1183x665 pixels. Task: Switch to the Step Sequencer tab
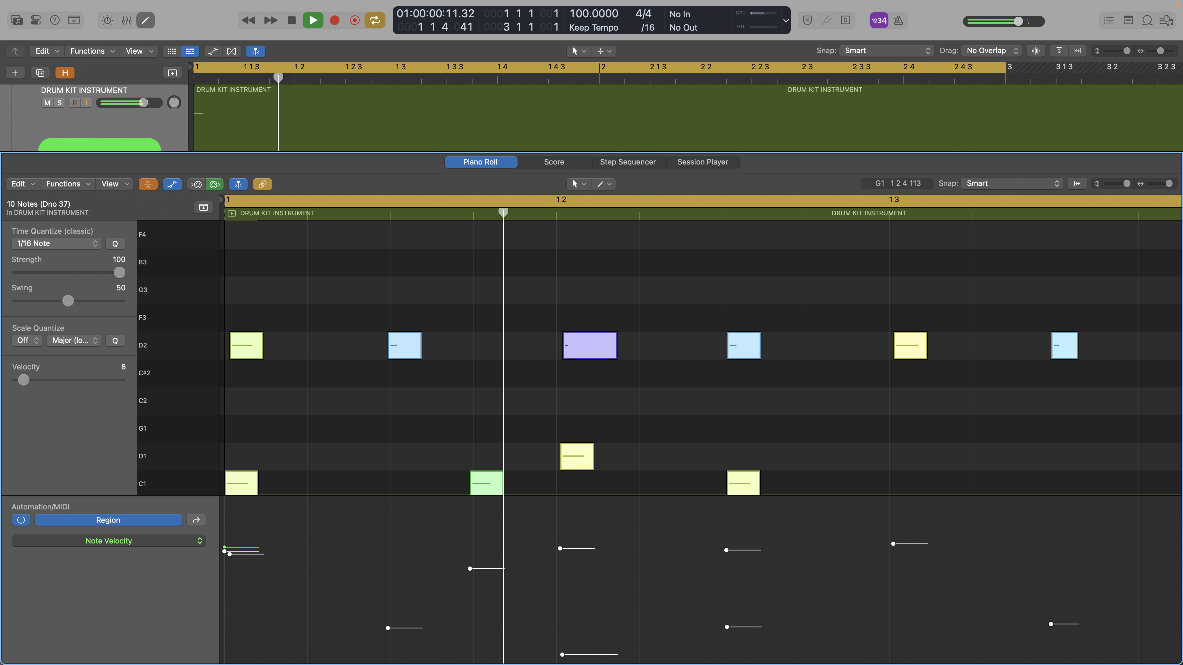point(628,162)
